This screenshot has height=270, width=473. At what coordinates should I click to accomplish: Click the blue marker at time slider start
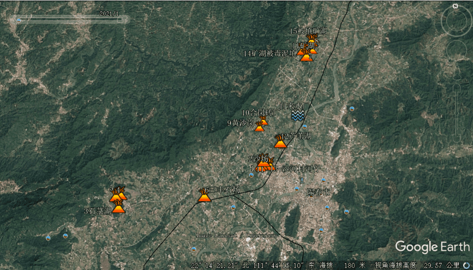point(20,20)
